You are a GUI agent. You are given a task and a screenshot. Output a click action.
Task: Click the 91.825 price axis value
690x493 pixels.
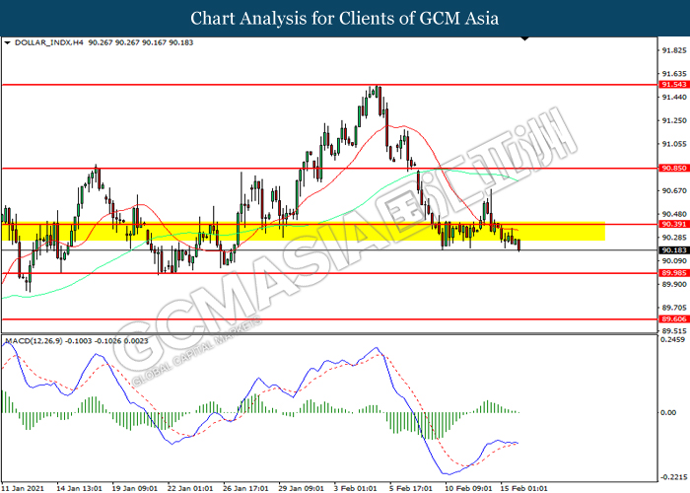(674, 50)
